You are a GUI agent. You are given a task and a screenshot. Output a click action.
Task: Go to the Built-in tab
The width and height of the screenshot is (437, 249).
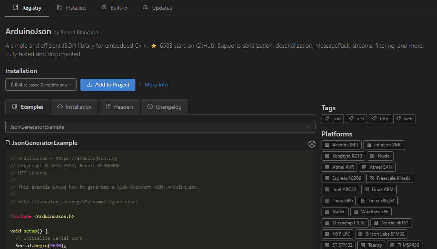coord(114,8)
